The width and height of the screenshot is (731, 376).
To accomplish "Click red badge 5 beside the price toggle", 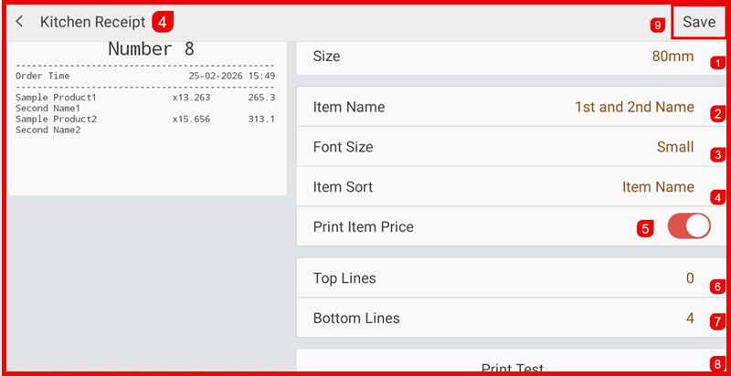I will click(646, 228).
